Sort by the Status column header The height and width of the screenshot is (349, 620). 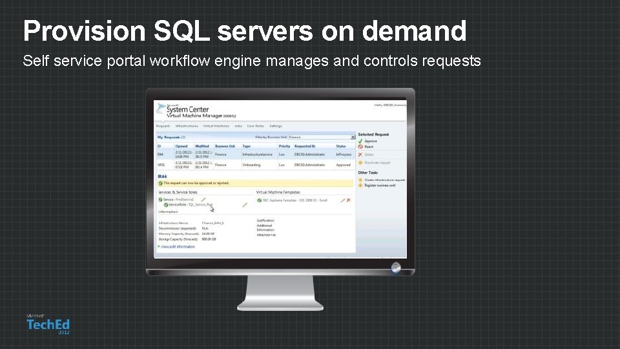pos(341,146)
